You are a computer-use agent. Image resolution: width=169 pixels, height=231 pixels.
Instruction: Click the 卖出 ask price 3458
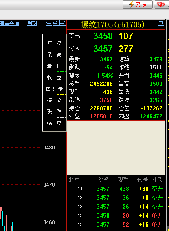click(x=103, y=36)
